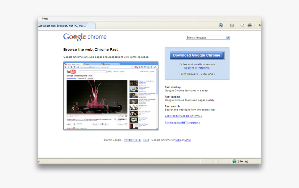299x188 pixels.
Task: Click the '©2010 Google' footer text
Action: click(113, 140)
